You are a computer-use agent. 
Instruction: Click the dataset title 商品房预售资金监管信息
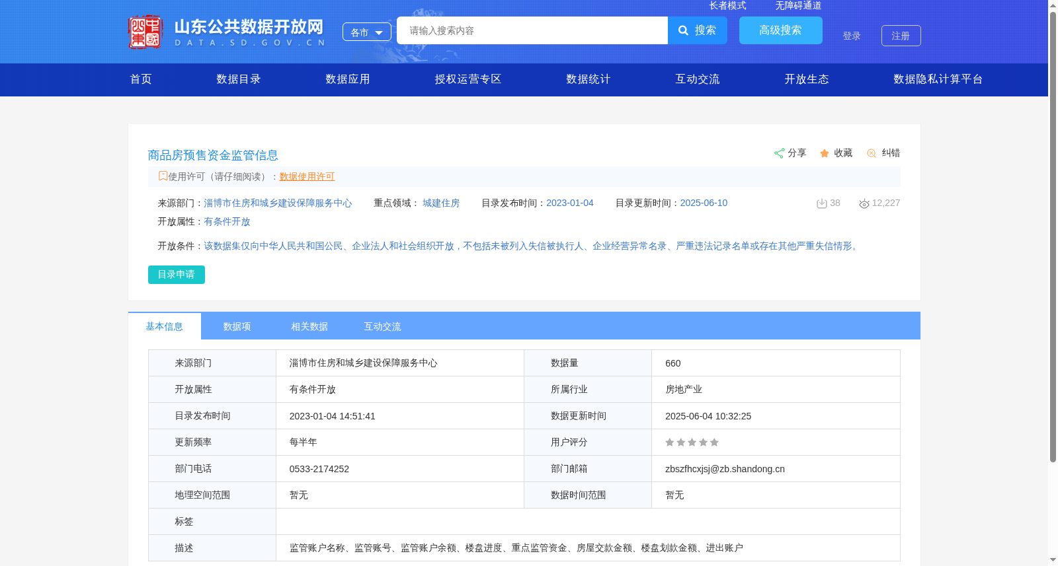tap(213, 155)
